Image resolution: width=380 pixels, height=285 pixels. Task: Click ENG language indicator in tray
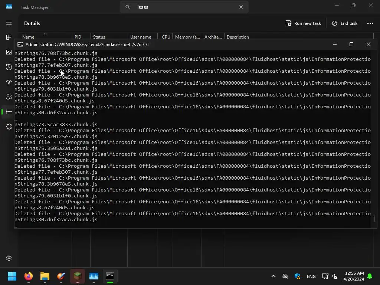point(311,276)
